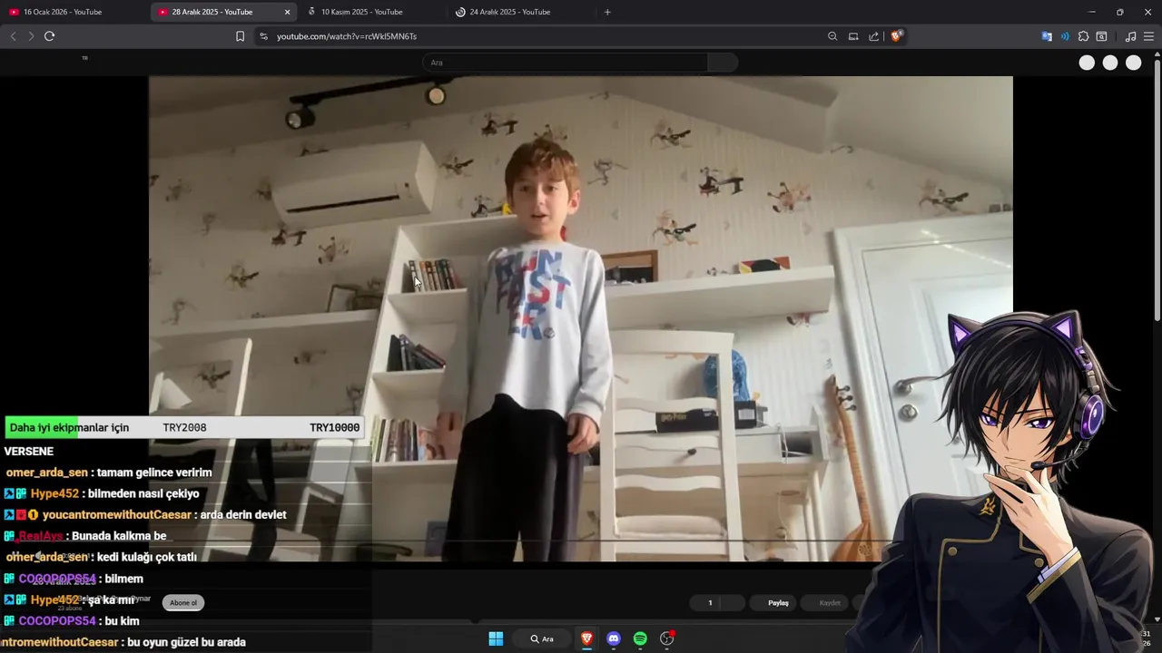Viewport: 1162px width, 653px height.
Task: Open Spotify from the taskbar
Action: click(640, 638)
